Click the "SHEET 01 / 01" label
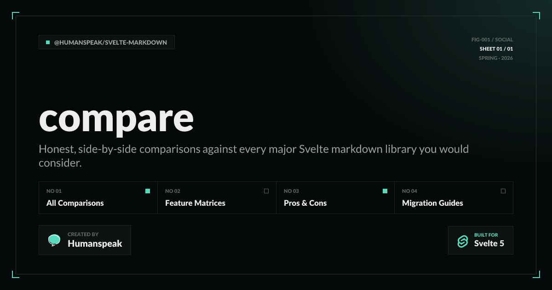This screenshot has height=290, width=552. click(496, 49)
